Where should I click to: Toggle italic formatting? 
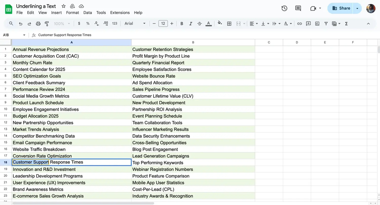coord(191,23)
